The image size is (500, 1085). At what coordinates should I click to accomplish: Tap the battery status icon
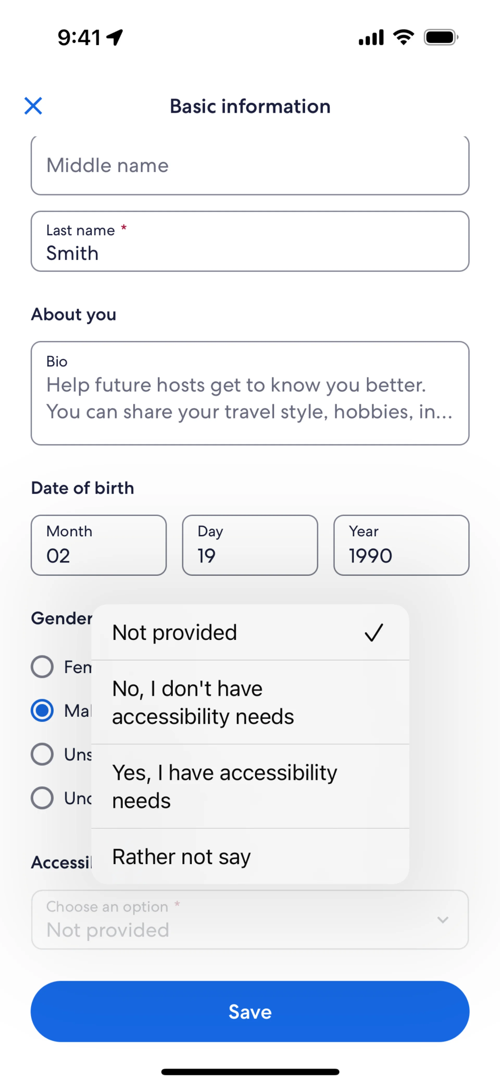(x=440, y=38)
